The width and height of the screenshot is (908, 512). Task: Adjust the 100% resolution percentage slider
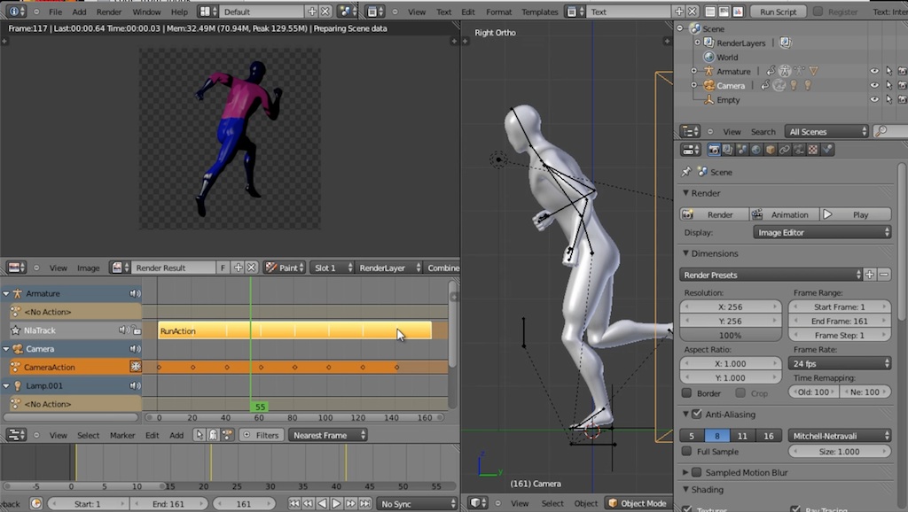click(x=731, y=335)
